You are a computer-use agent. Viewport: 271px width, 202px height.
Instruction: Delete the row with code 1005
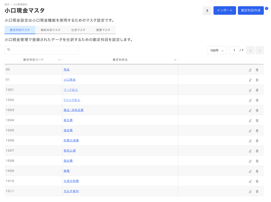[x=257, y=131]
